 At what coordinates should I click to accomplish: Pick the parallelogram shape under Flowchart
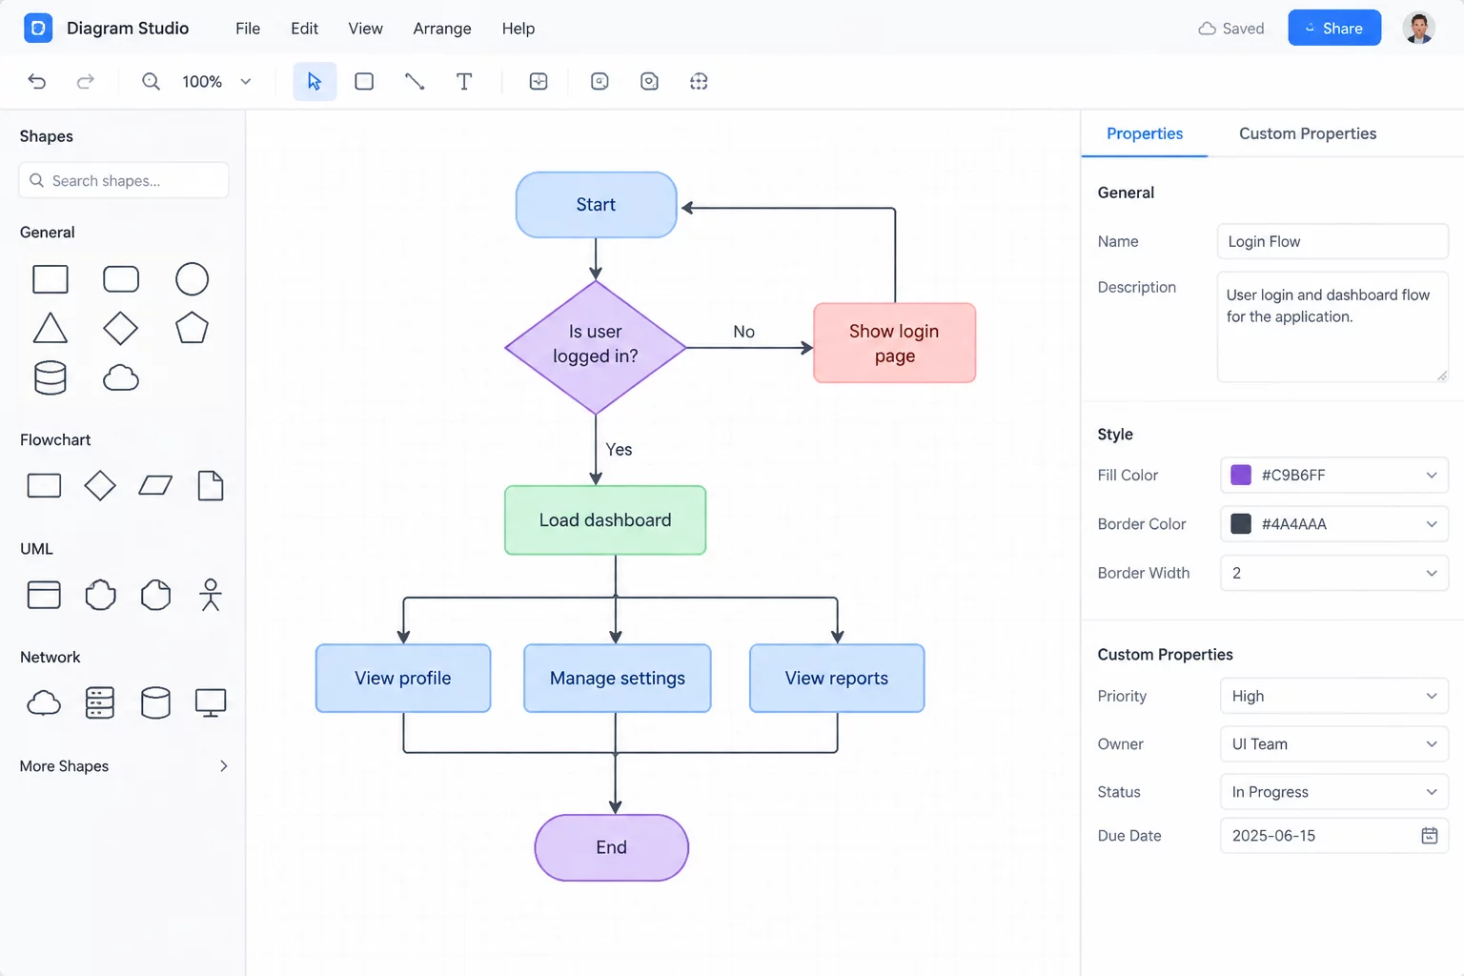click(x=155, y=486)
